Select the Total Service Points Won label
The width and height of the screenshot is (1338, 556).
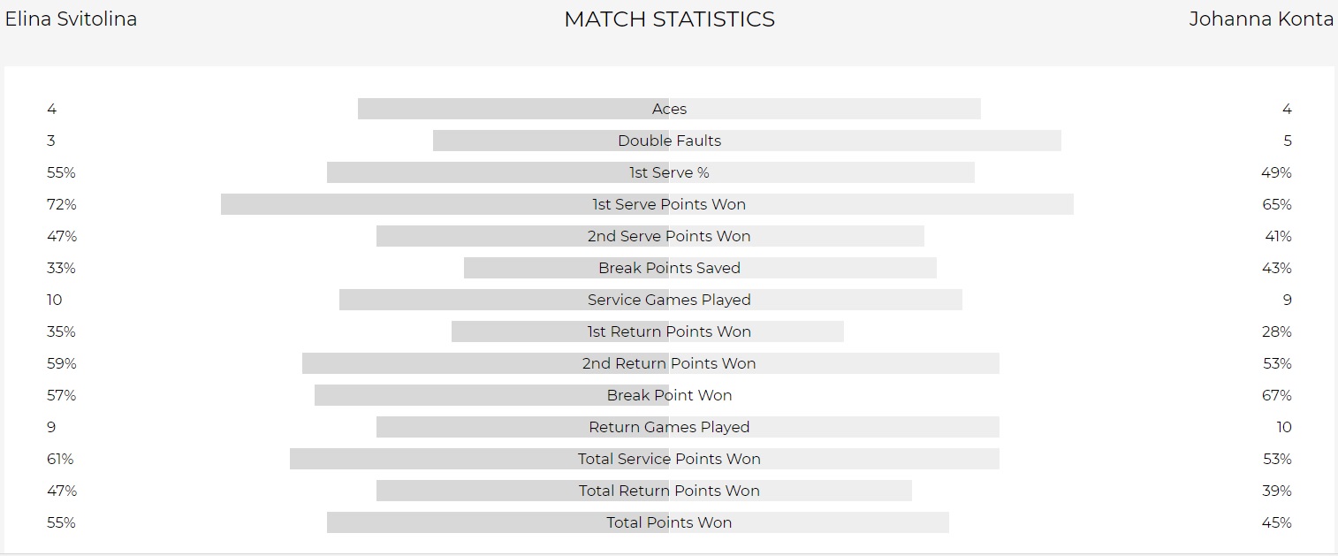click(669, 459)
